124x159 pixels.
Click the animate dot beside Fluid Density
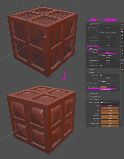[x=118, y=63]
